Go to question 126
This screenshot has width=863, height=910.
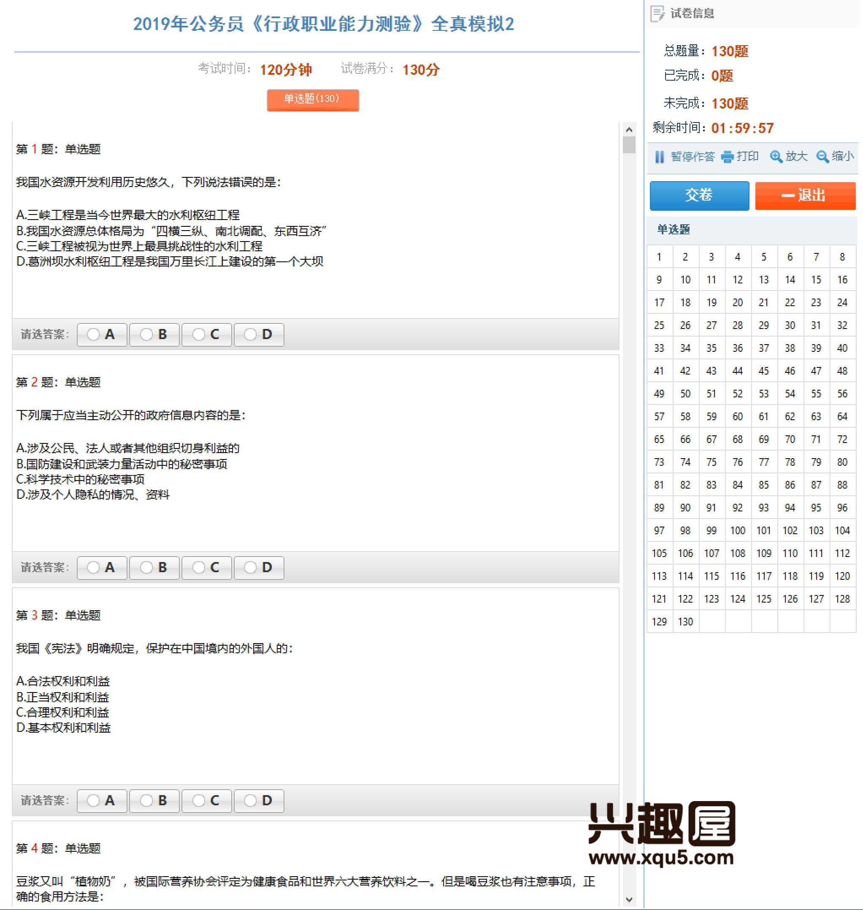790,599
